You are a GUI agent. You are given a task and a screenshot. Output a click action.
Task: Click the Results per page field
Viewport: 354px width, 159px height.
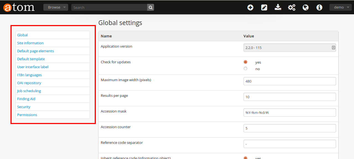[289, 97]
